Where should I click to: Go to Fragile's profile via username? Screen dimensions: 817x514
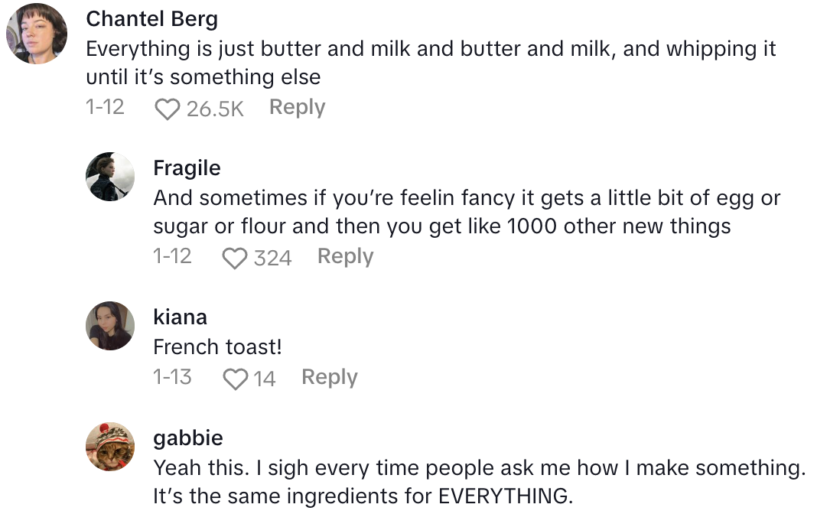pyautogui.click(x=187, y=168)
